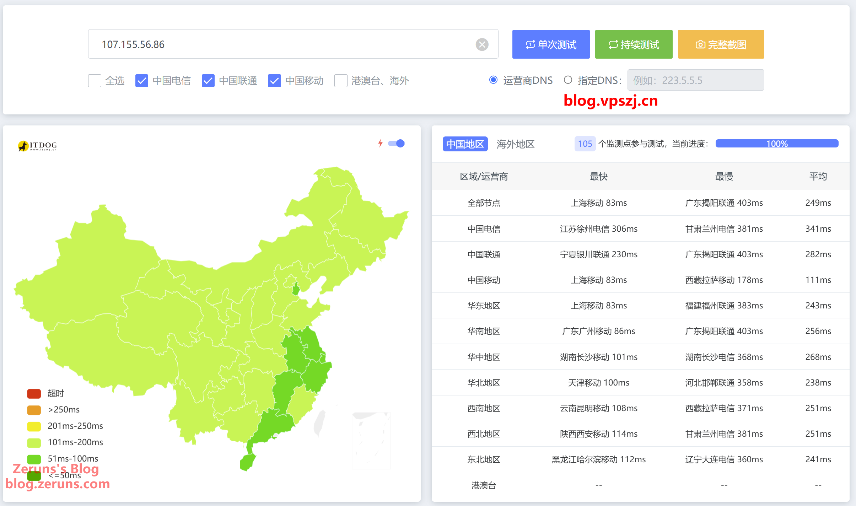Select the 华北地区 row label
Viewport: 856px width, 506px height.
tap(484, 383)
